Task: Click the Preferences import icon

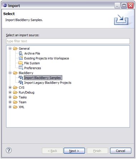Action: pos(21,68)
